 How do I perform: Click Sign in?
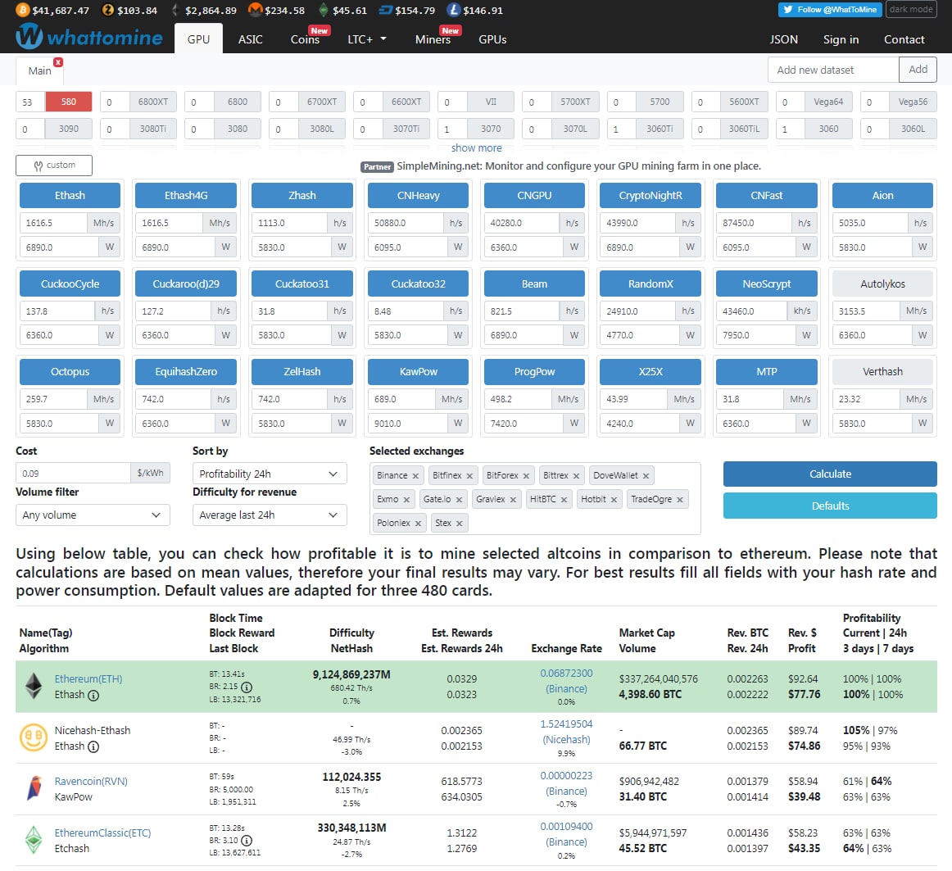tap(841, 39)
